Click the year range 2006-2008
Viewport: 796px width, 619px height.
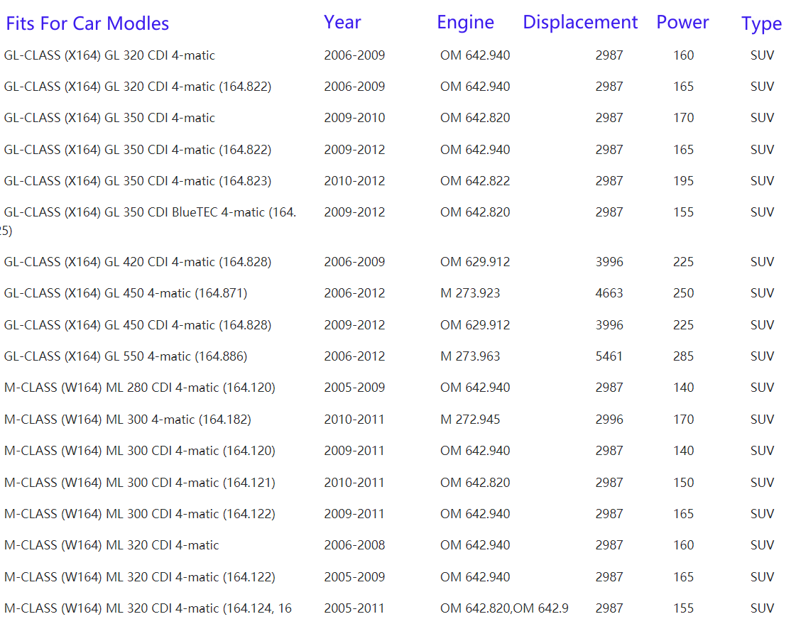coord(354,545)
